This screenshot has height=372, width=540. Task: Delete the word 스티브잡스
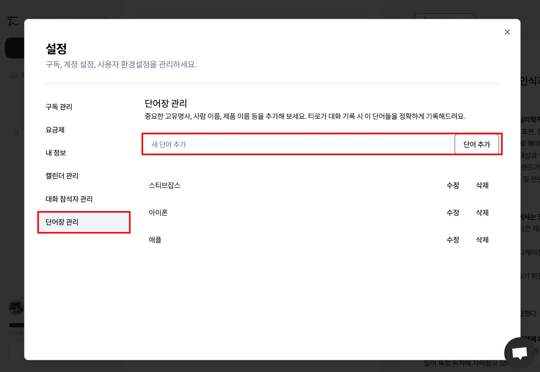(482, 185)
